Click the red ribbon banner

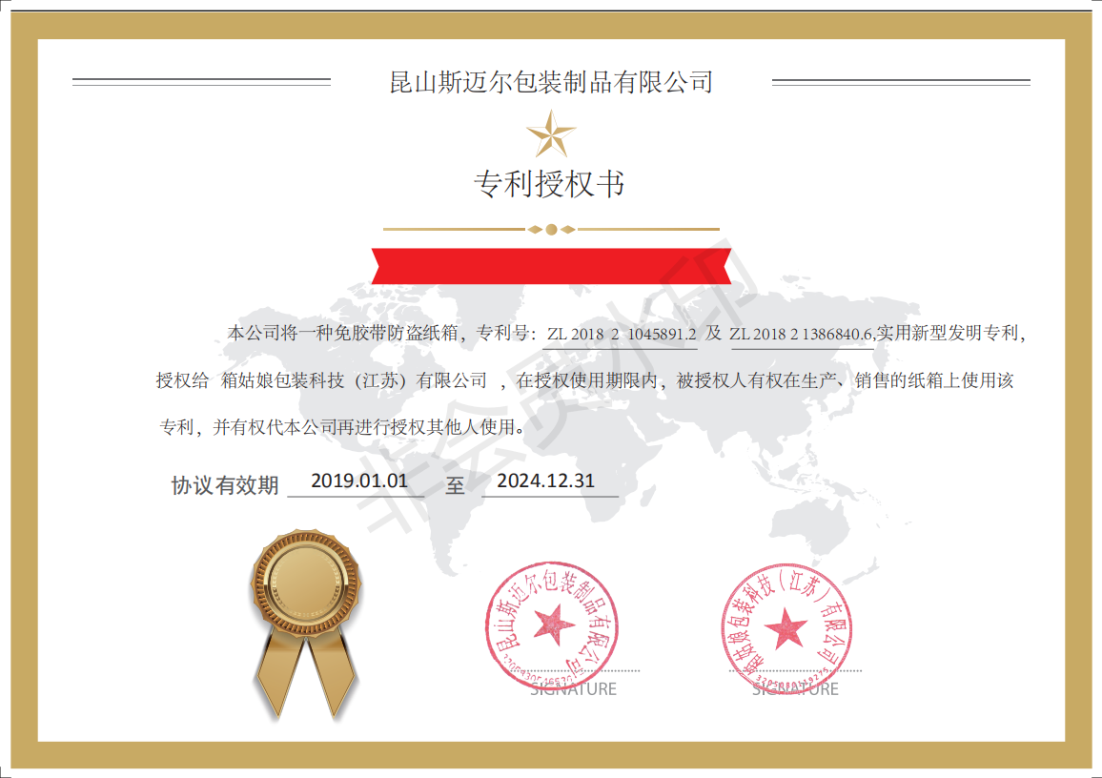click(x=551, y=266)
